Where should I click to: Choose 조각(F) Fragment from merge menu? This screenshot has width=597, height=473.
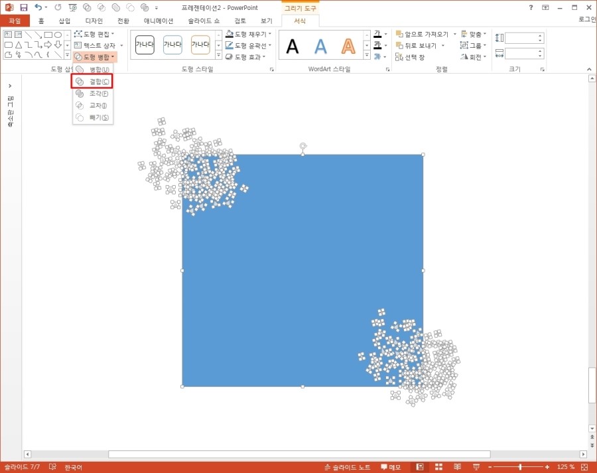pos(92,94)
